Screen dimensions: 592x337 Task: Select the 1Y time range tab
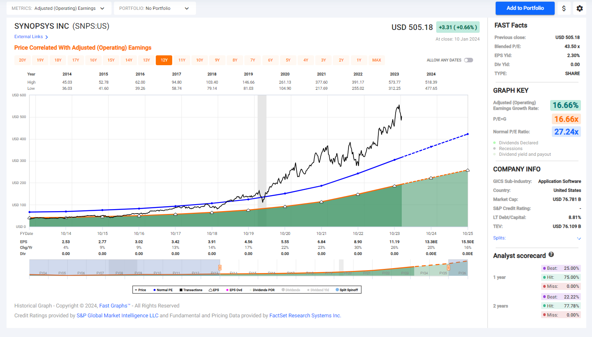click(359, 60)
